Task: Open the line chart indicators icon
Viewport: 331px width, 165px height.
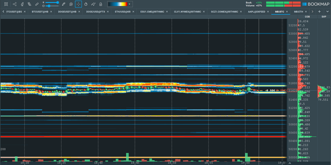Action: pyautogui.click(x=93, y=4)
